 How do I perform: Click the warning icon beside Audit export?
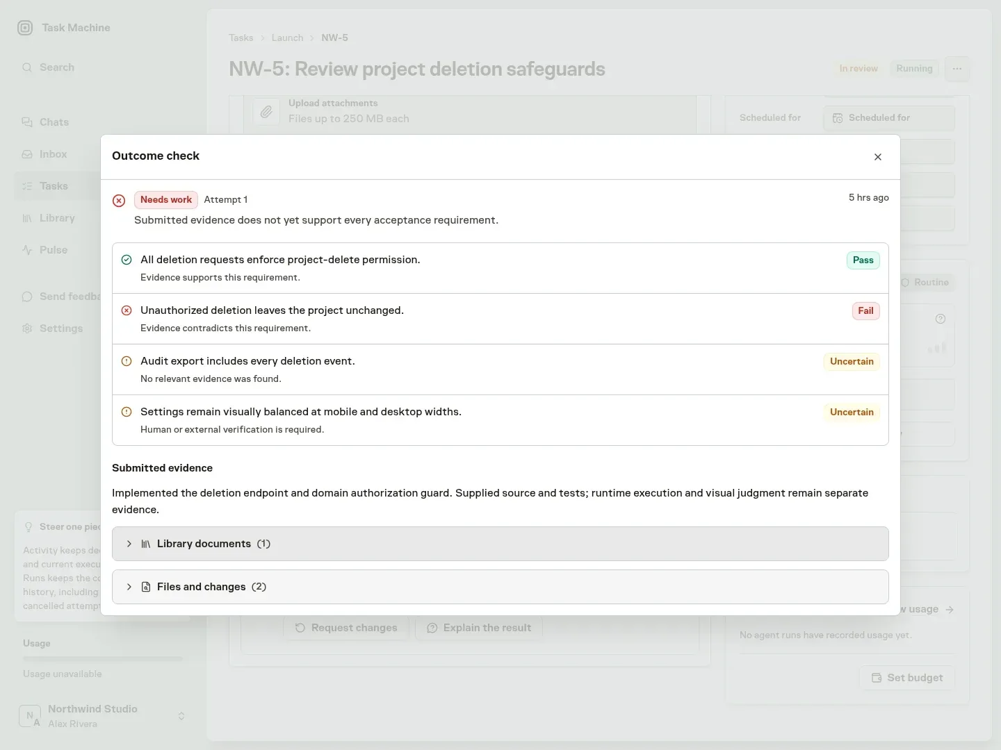[x=127, y=361]
